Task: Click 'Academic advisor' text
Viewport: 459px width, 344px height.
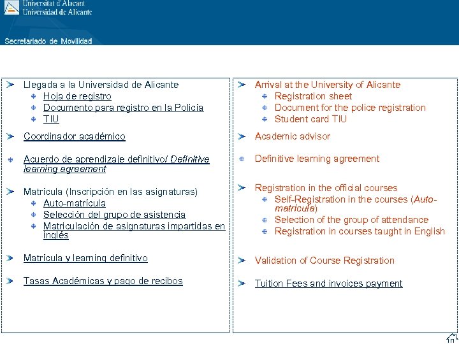Action: (292, 136)
